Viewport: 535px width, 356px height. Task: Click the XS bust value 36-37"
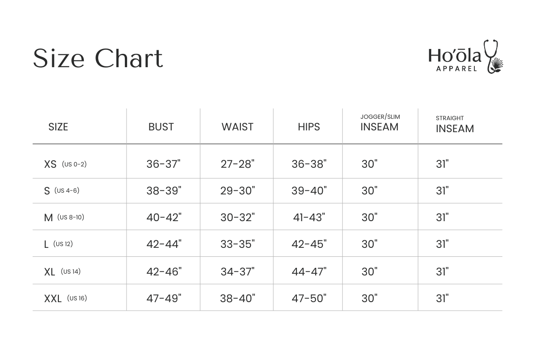coord(163,164)
